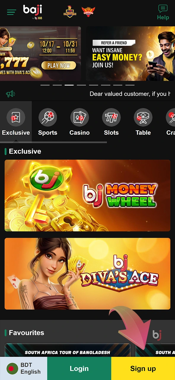Click the yellow Sign up button
The image size is (175, 380).
[x=143, y=368]
